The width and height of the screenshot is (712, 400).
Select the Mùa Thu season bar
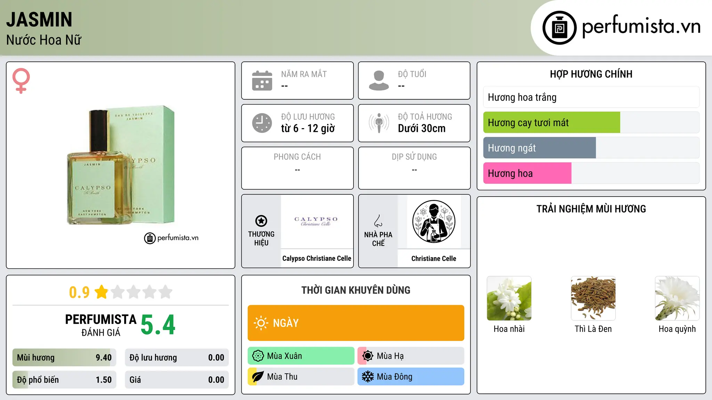click(x=301, y=377)
